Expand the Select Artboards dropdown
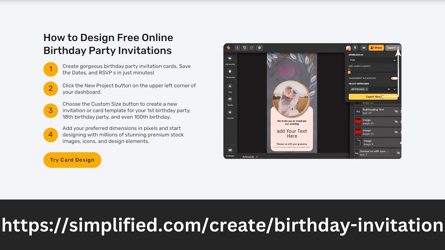Screen dimensions: 445x250 pos(395,89)
